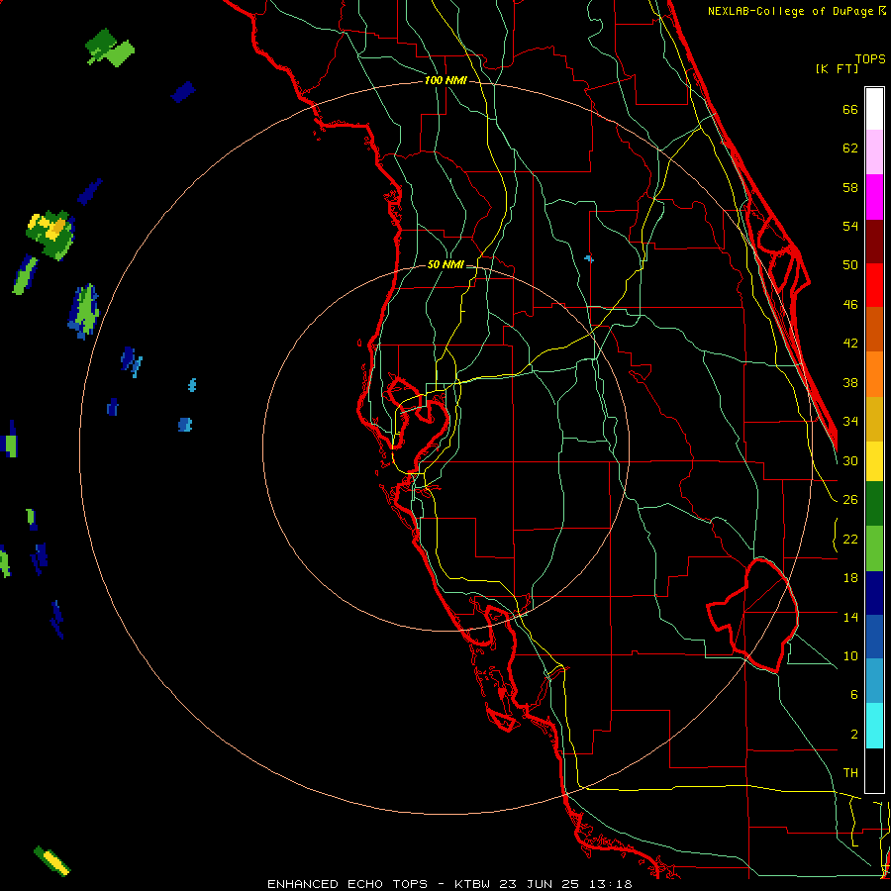891x891 pixels.
Task: Click the bright yellow legend band
Action: coord(874,461)
